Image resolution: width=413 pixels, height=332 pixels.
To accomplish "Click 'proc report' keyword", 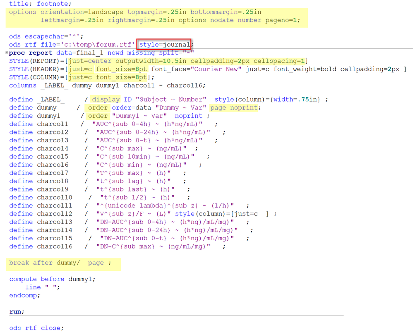I will (31, 53).
